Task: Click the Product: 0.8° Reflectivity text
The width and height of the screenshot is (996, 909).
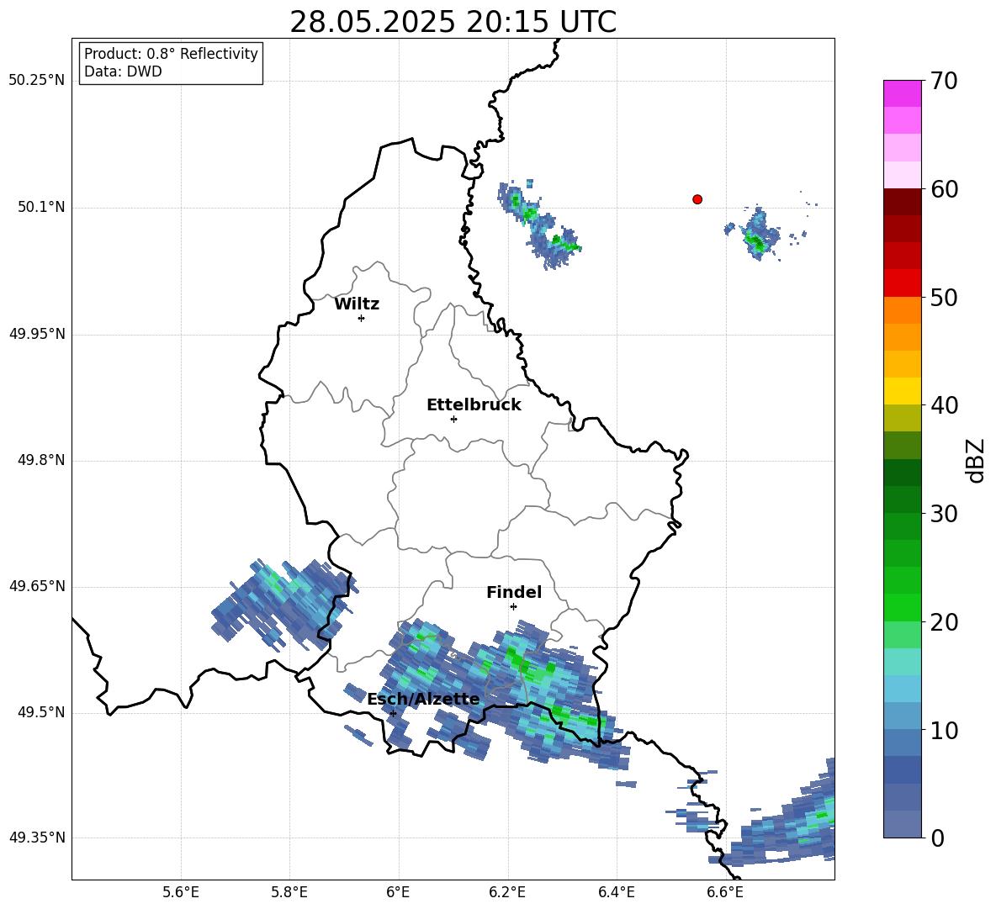Action: (x=171, y=53)
